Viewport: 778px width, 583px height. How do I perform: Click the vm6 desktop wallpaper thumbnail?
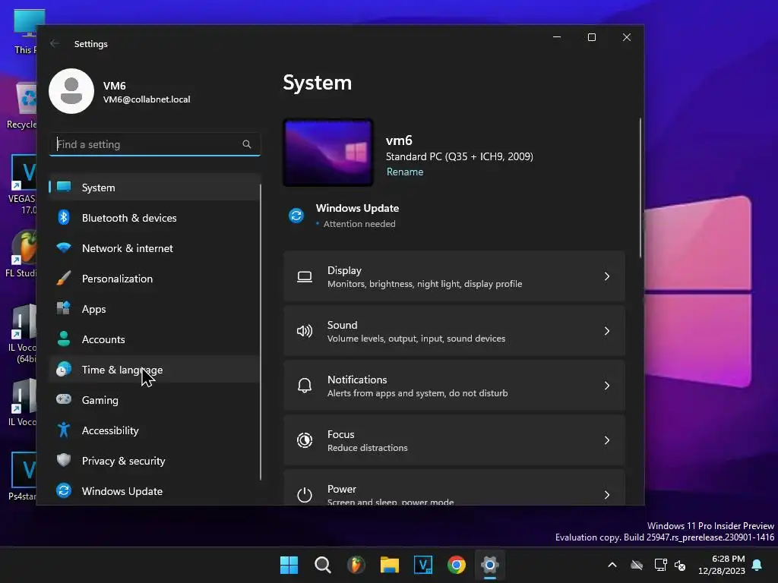click(328, 153)
